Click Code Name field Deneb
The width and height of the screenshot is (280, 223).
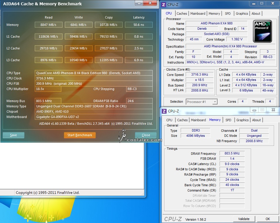click(x=202, y=29)
